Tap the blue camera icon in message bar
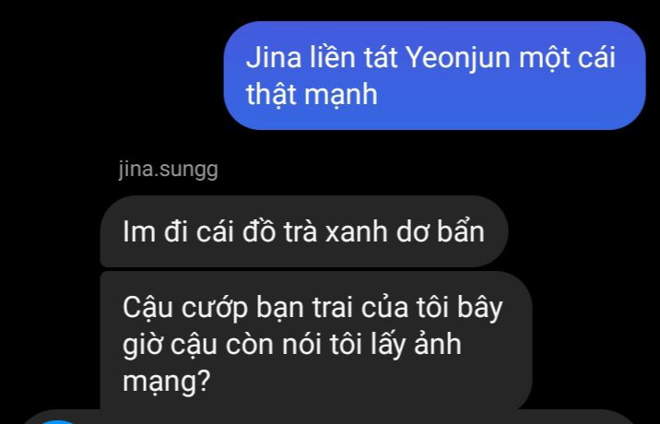This screenshot has height=424, width=660. [59, 421]
